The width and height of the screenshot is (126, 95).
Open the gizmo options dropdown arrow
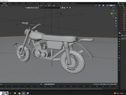(x=101, y=6)
